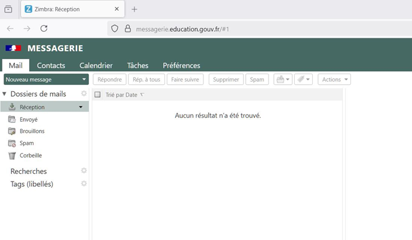
Task: Click the gear icon beside Recherches
Action: [84, 171]
